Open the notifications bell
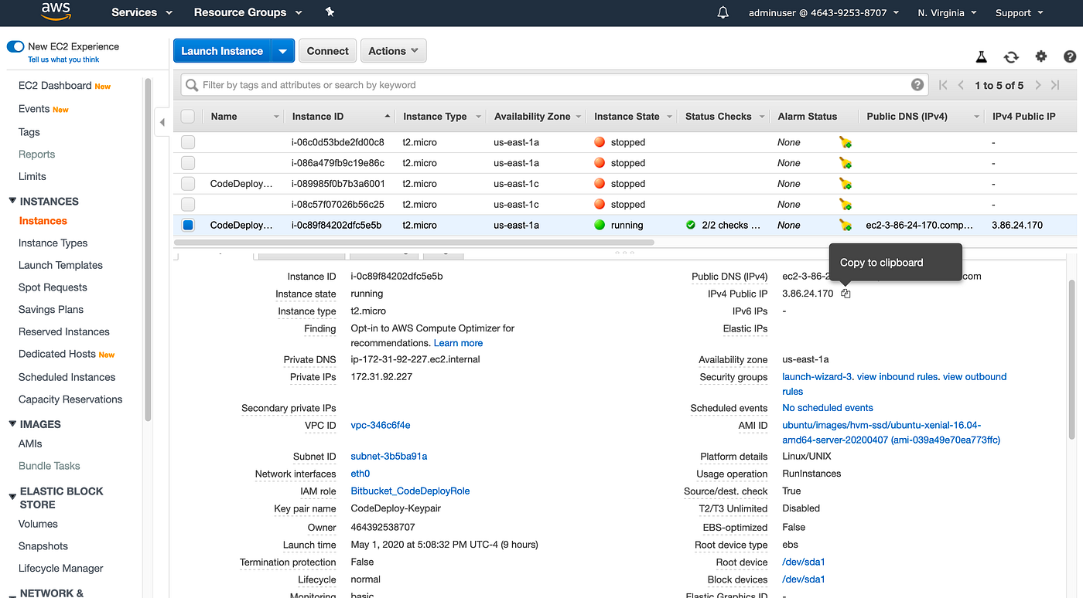This screenshot has height=598, width=1083. click(723, 12)
